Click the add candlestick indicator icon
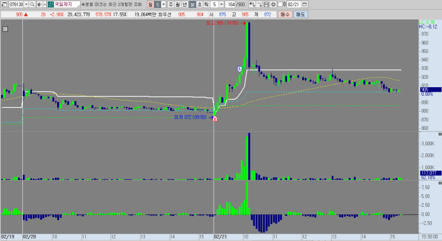442x241 pixels. (252, 5)
